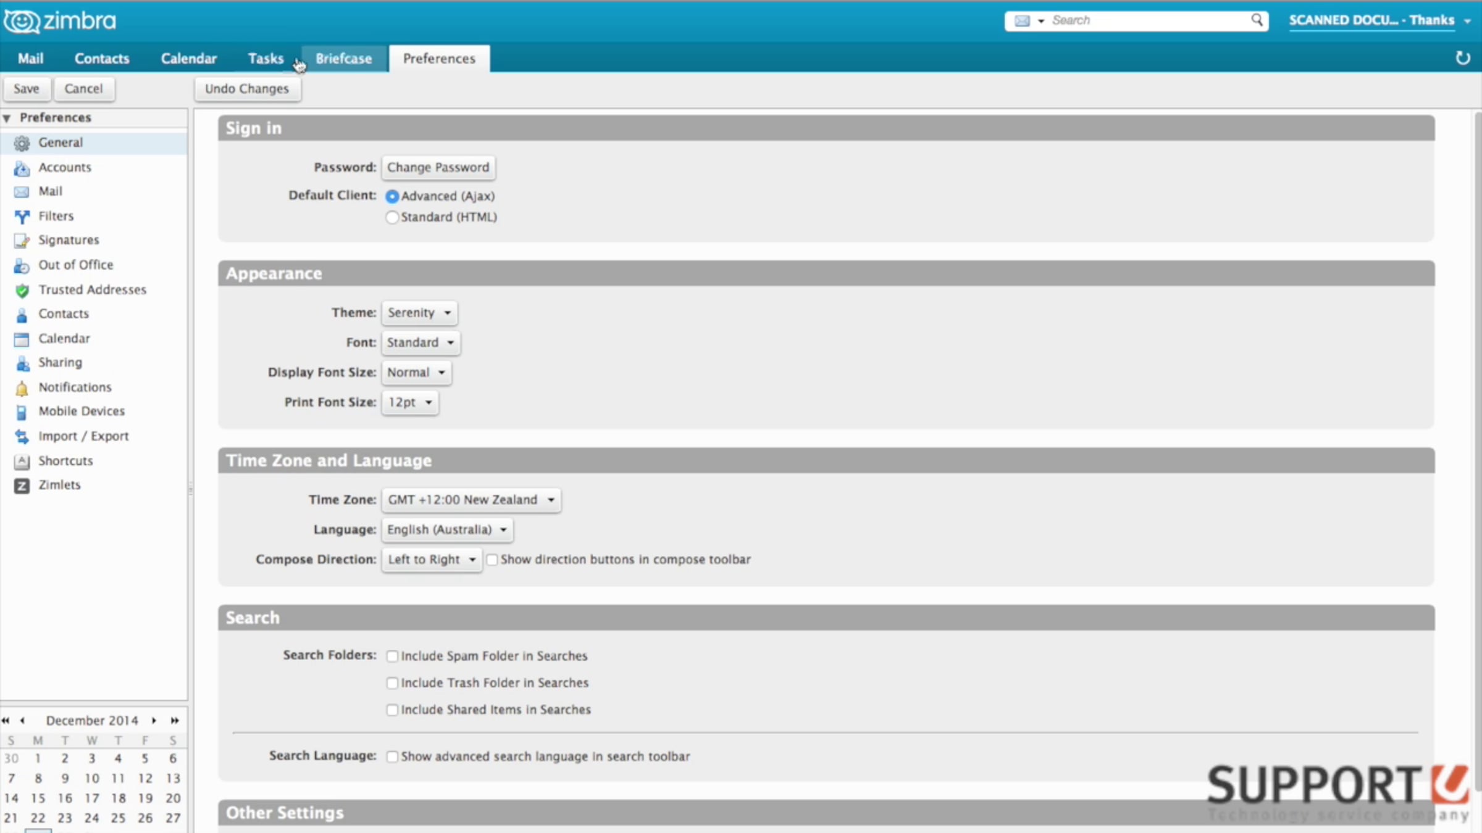Screen dimensions: 1482x833
Task: Open the Calendar tab
Action: click(x=188, y=59)
